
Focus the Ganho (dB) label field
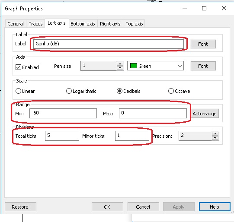109,44
